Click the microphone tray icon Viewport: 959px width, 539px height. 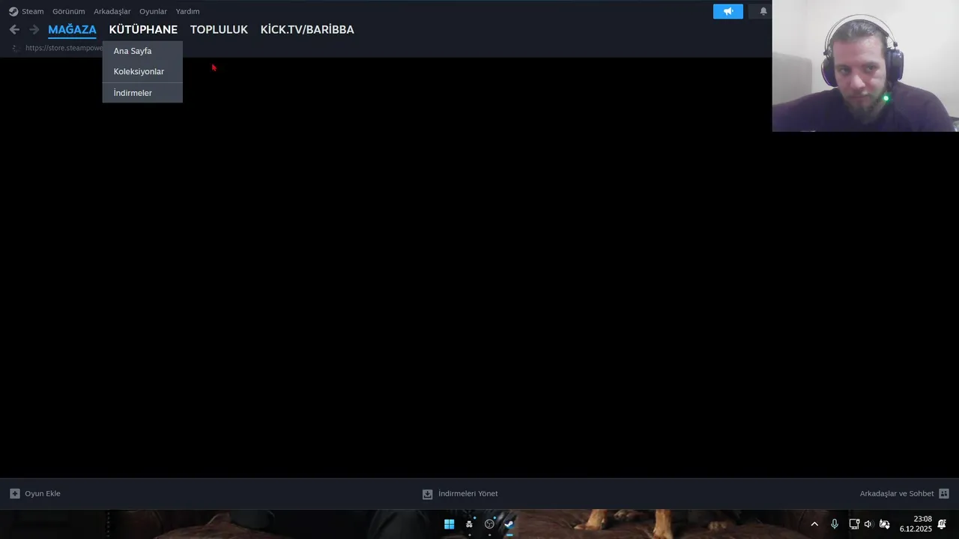coord(834,524)
